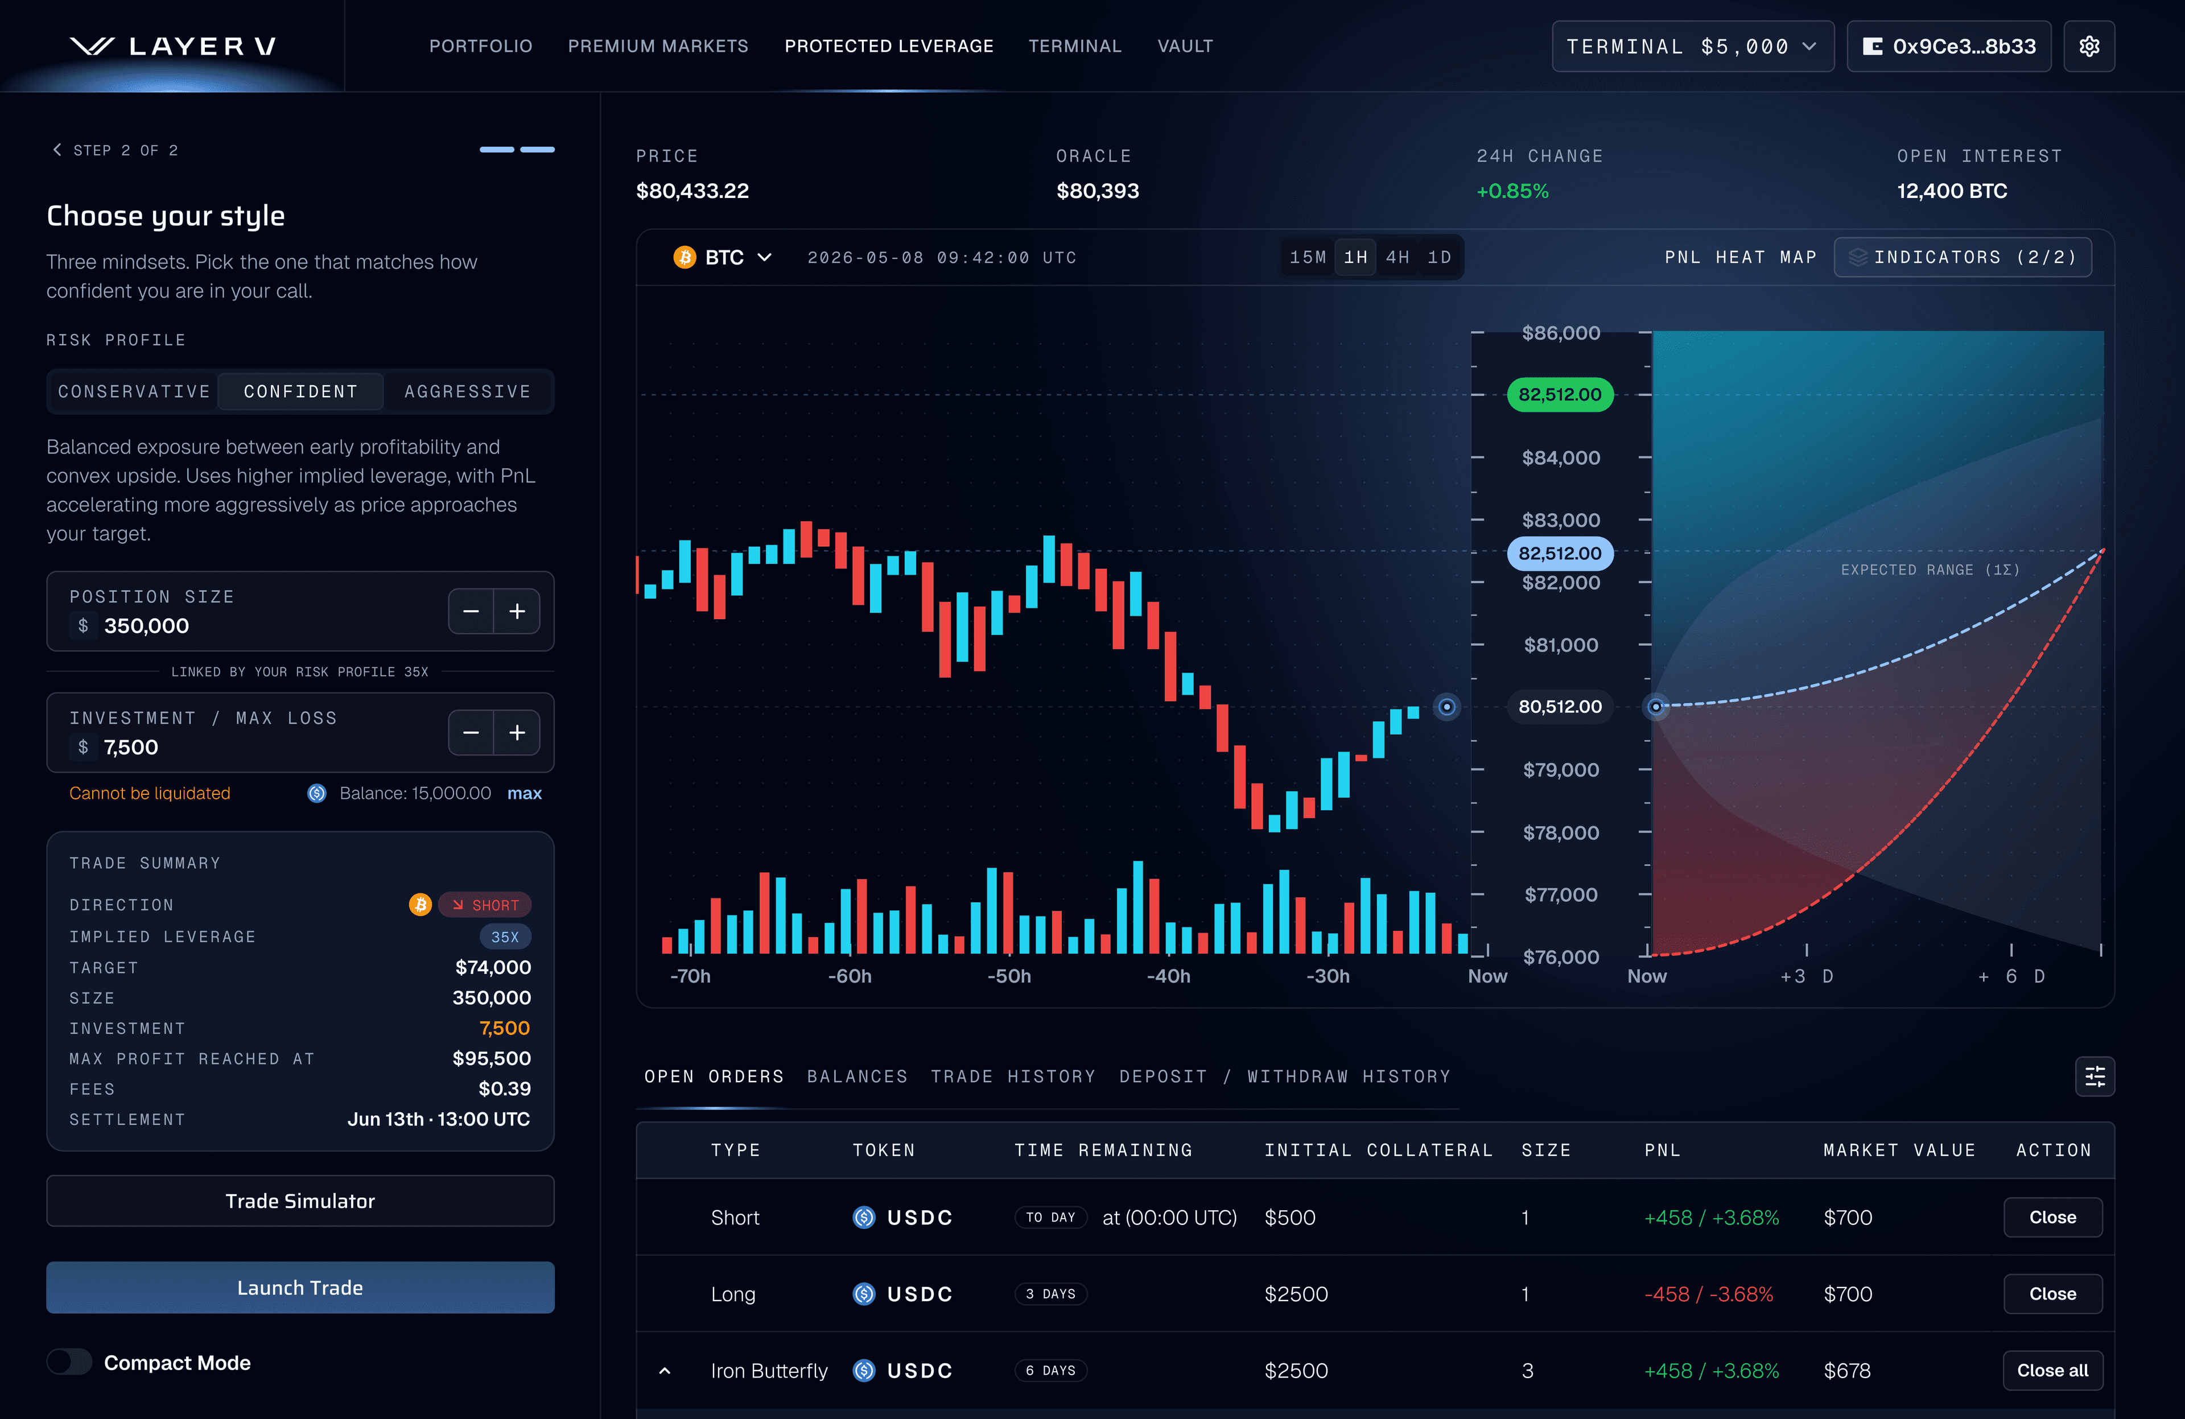Click the Bitcoin icon in chart header
The height and width of the screenshot is (1419, 2185).
point(685,257)
